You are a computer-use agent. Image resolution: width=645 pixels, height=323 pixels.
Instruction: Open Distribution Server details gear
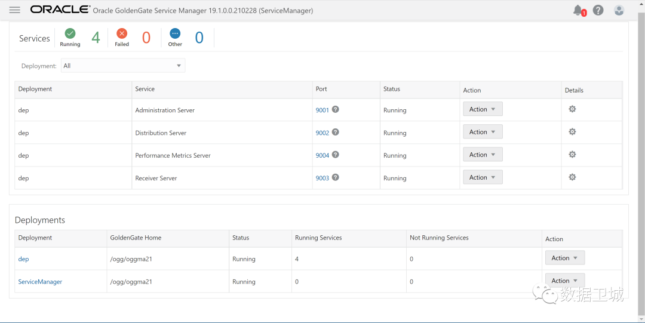(572, 132)
